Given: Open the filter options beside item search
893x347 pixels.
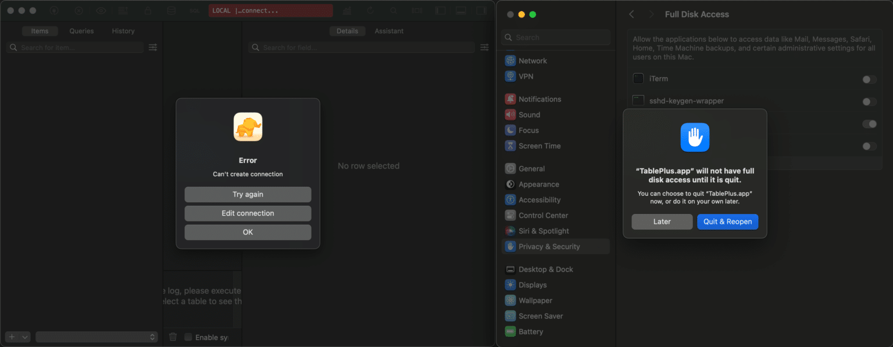Looking at the screenshot, I should (153, 47).
